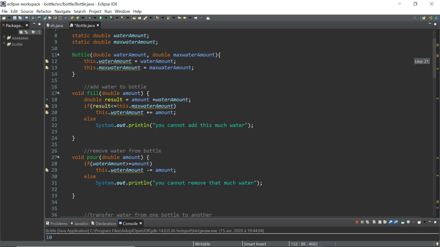440x247 pixels.
Task: Click Remove Launch in console toolbar
Action: [362, 222]
